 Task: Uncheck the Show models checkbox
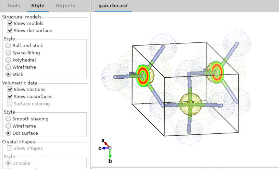point(10,23)
